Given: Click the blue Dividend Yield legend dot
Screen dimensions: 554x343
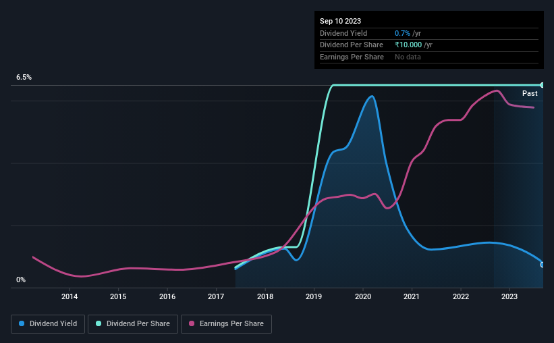Looking at the screenshot, I should coord(22,323).
